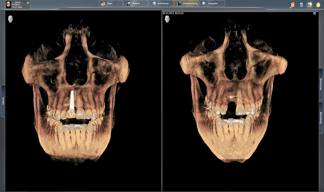Click the 07.11.2011 timestamp label
Screen dimensions: 324x192
pyautogui.click(x=173, y=13)
